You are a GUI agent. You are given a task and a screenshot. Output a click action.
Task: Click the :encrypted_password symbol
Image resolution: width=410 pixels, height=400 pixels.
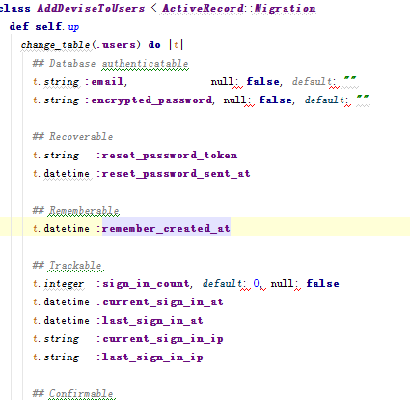pyautogui.click(x=149, y=100)
